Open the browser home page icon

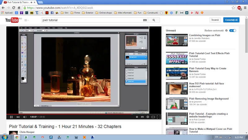click(19, 8)
